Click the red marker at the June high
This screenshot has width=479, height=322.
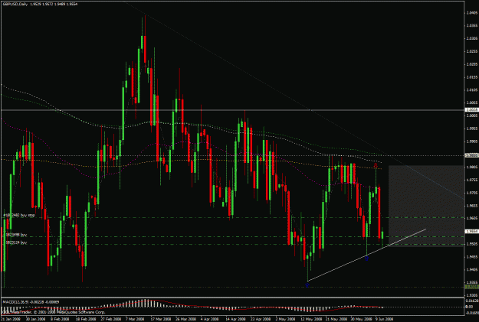pyautogui.click(x=376, y=165)
